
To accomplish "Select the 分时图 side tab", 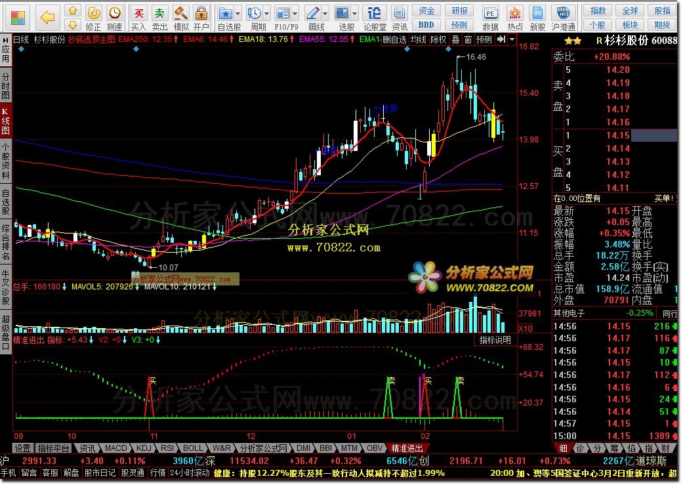I will (x=6, y=86).
